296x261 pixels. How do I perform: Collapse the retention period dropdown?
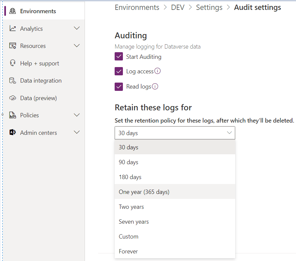(x=229, y=133)
